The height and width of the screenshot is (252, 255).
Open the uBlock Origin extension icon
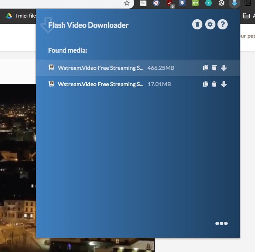[170, 3]
